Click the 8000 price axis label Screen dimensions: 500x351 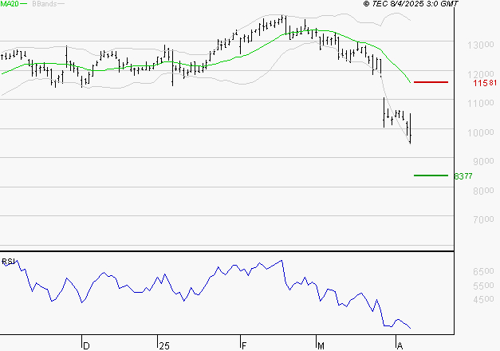pyautogui.click(x=483, y=191)
